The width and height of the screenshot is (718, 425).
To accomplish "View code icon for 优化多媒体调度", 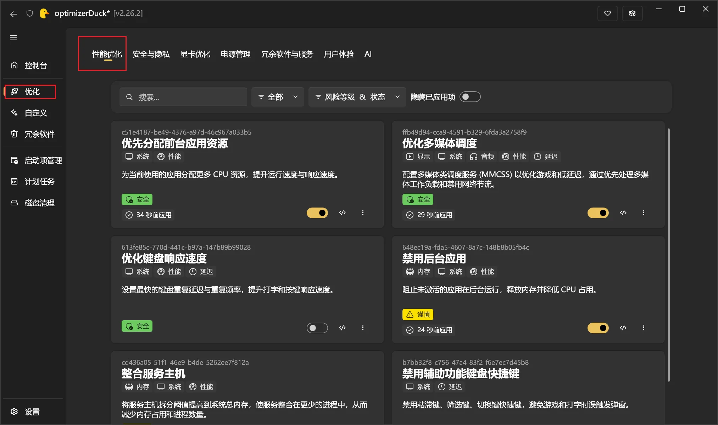I will (623, 213).
